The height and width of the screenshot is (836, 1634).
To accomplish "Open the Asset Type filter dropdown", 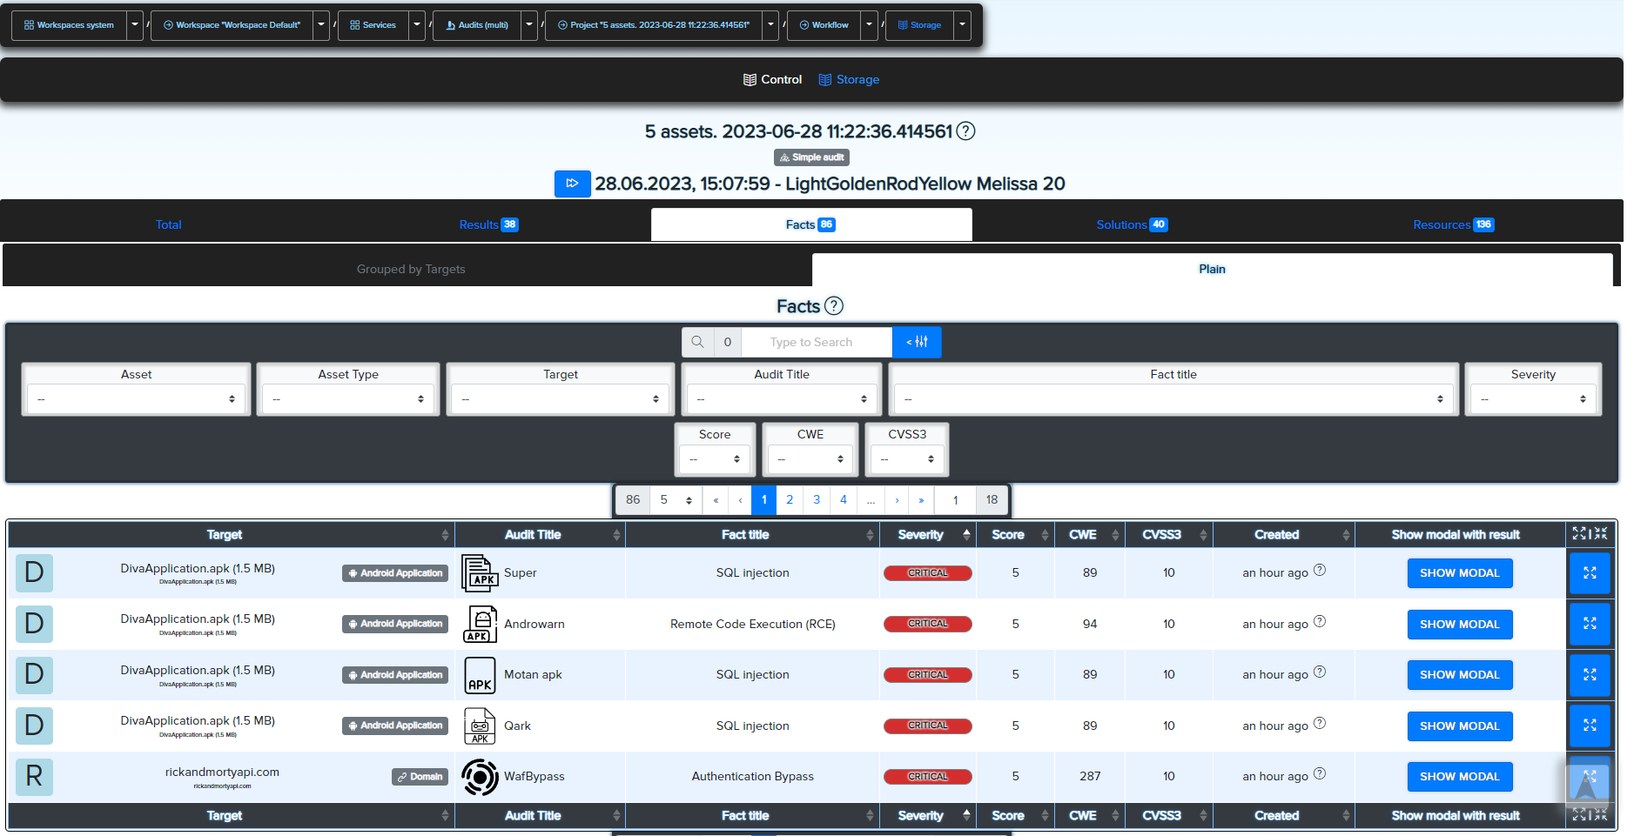I will point(348,398).
